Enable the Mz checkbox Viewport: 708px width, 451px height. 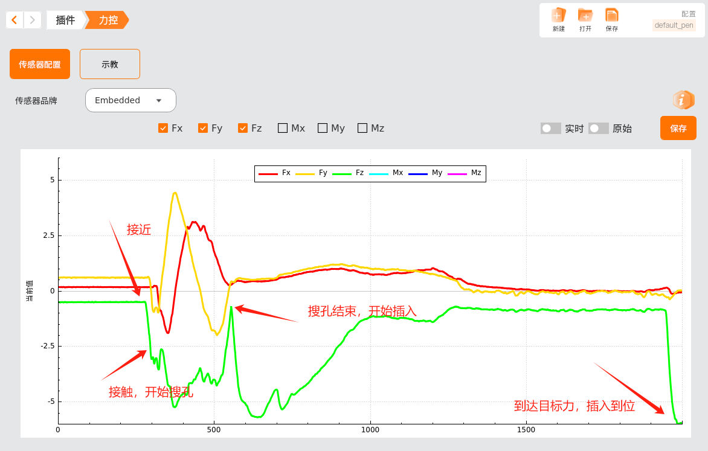click(362, 128)
